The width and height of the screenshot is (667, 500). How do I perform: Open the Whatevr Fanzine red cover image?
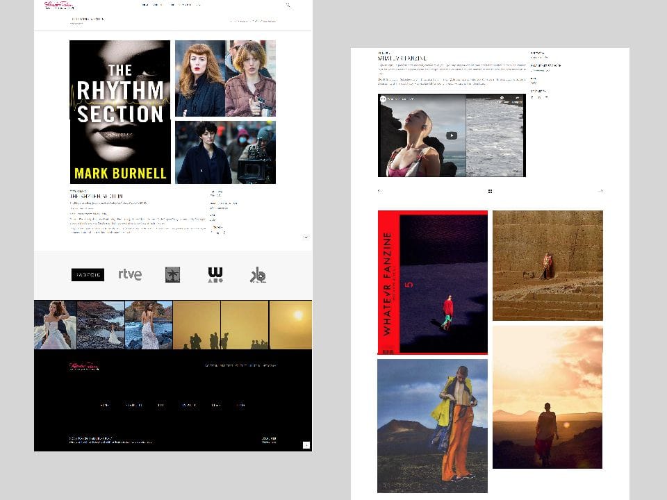click(x=433, y=283)
